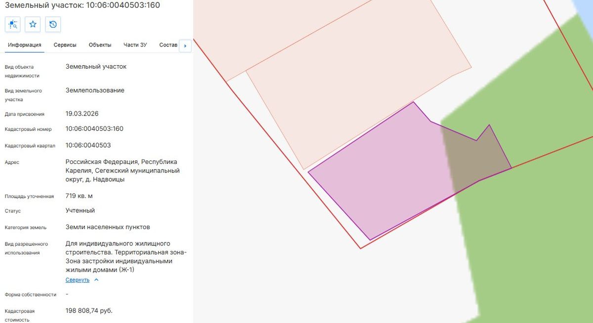Open the history clock icon
Viewport: 593px width, 323px height.
[53, 24]
